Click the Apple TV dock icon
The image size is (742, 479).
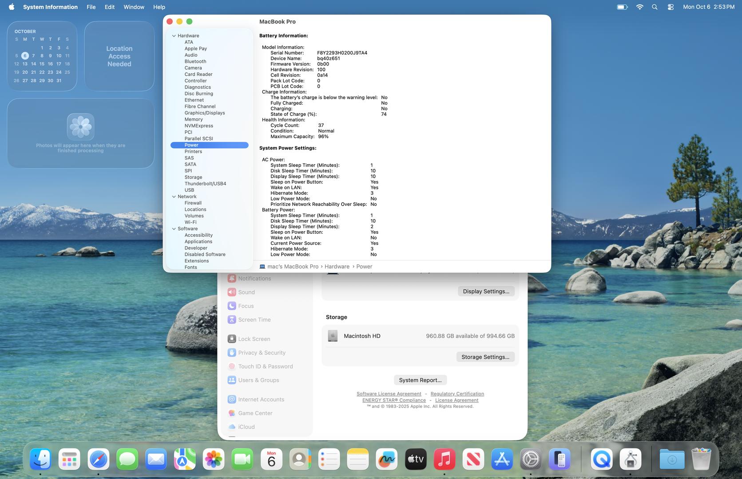tap(416, 459)
